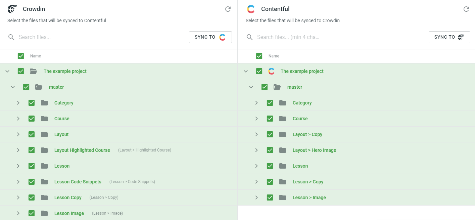Click '(Lesson > Image)' path label

[107, 213]
